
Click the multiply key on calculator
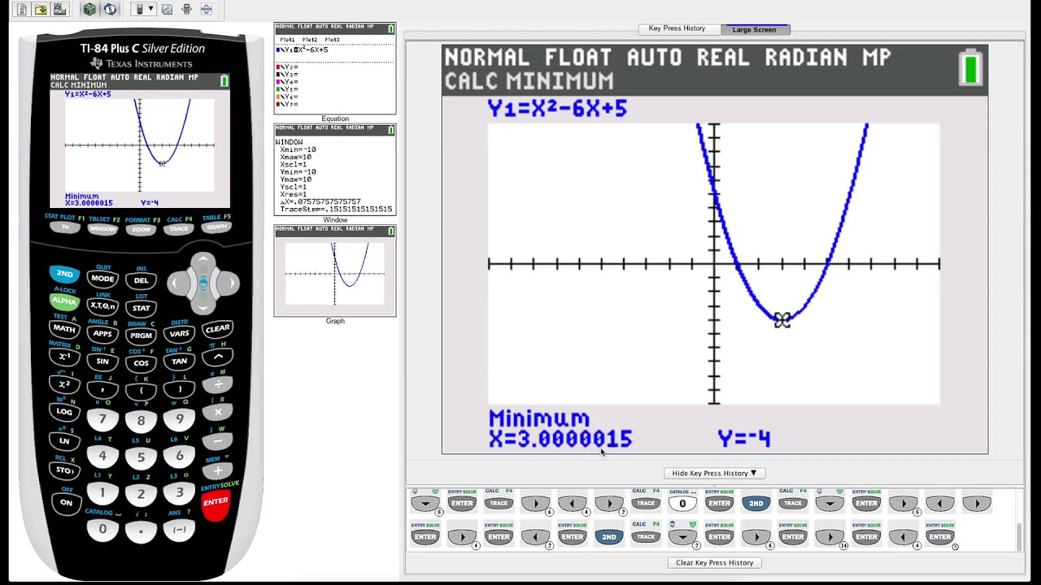click(217, 413)
